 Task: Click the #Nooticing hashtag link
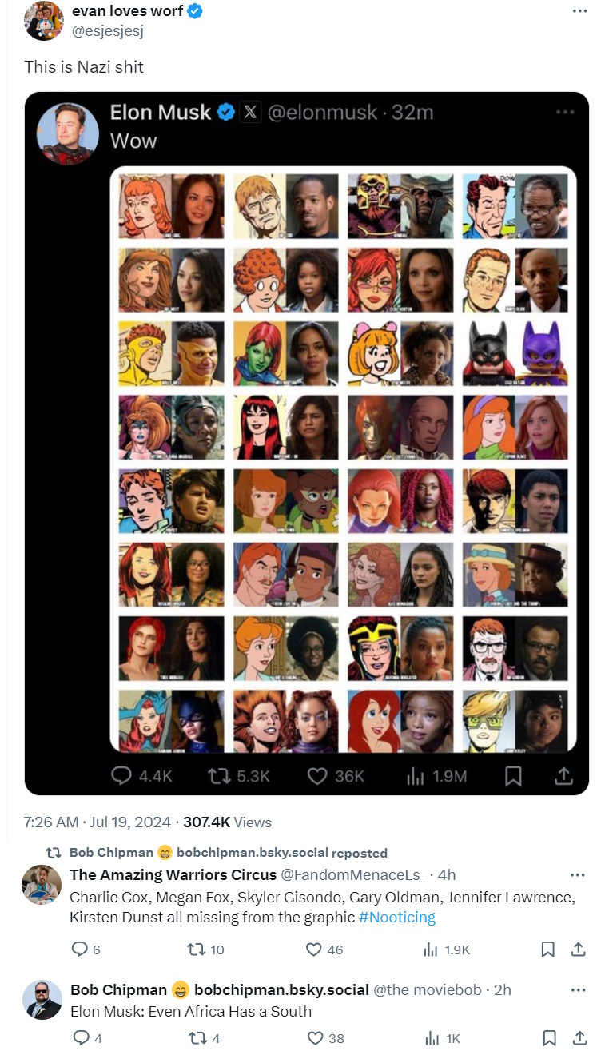coord(397,917)
